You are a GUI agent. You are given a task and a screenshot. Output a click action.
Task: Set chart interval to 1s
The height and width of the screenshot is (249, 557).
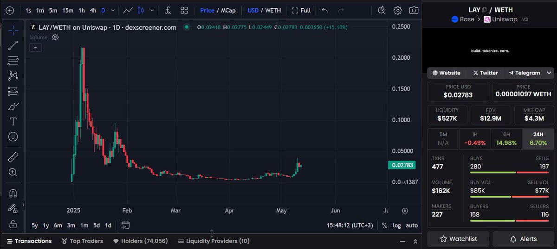pyautogui.click(x=29, y=10)
